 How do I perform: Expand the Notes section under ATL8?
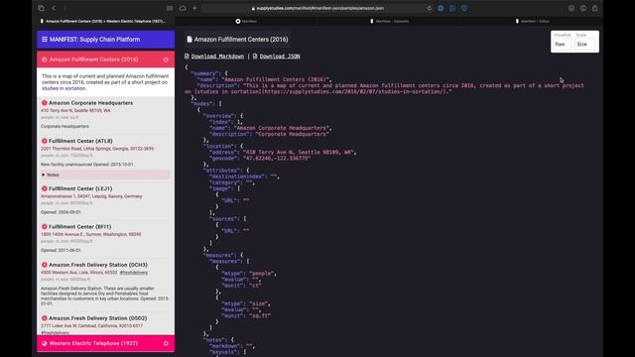105,175
